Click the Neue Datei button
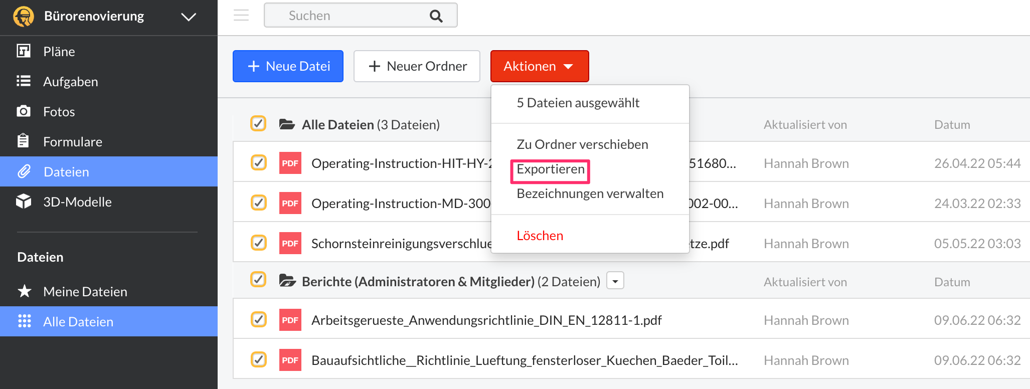 coord(288,66)
